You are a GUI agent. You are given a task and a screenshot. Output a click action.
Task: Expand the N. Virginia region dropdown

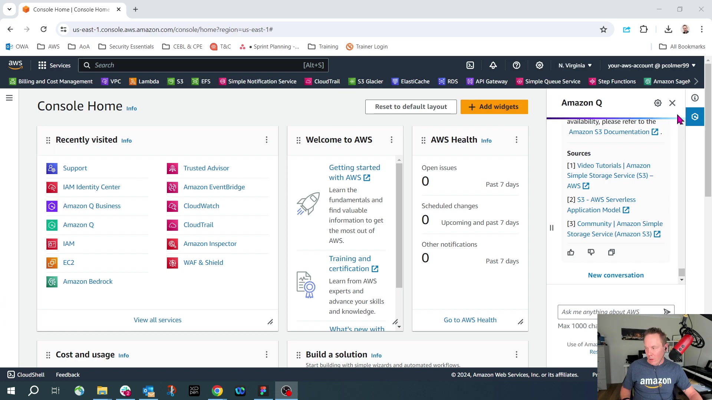(x=575, y=65)
